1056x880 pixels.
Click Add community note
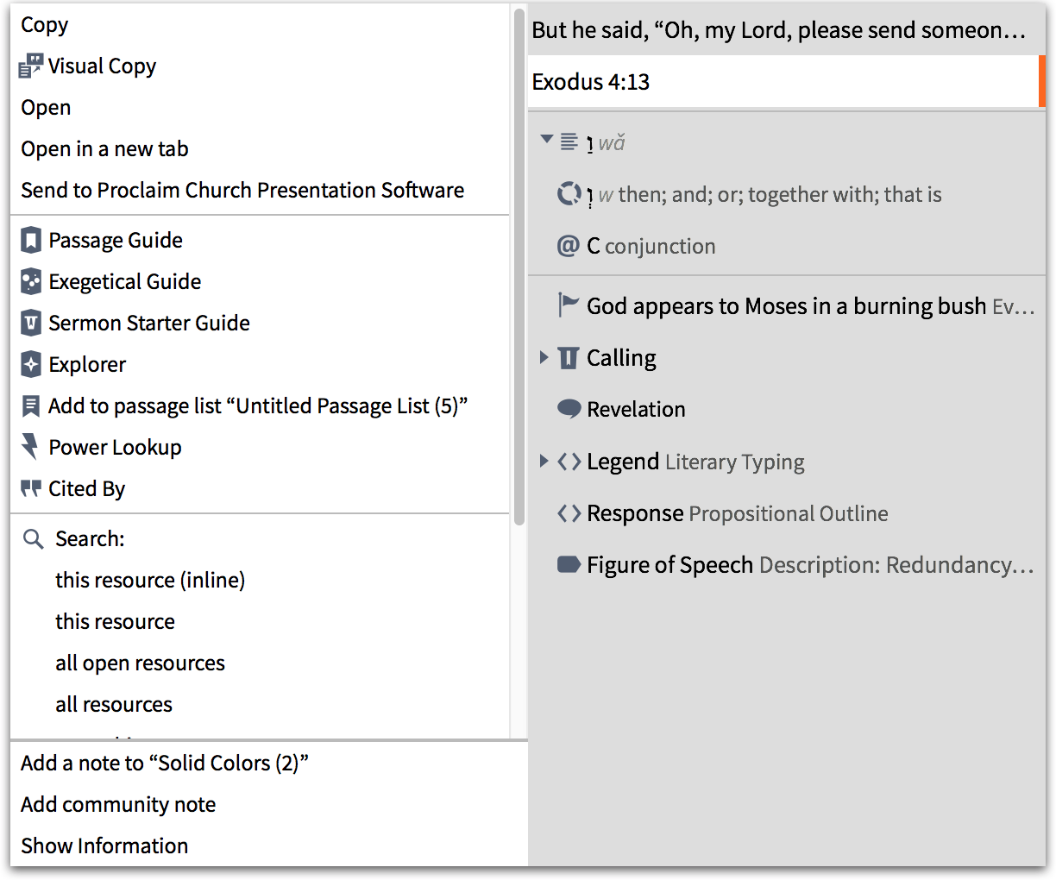(x=118, y=804)
